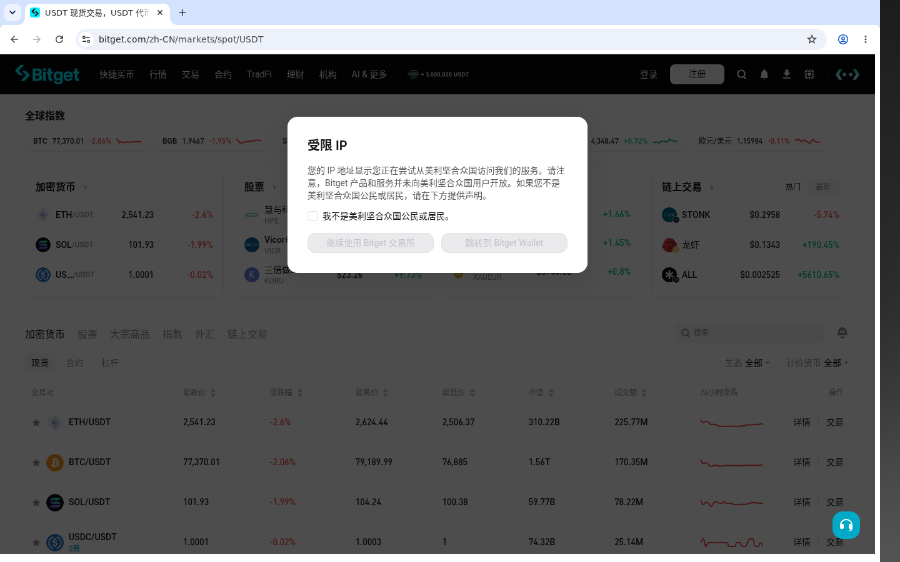Go back to previous page

tap(14, 39)
